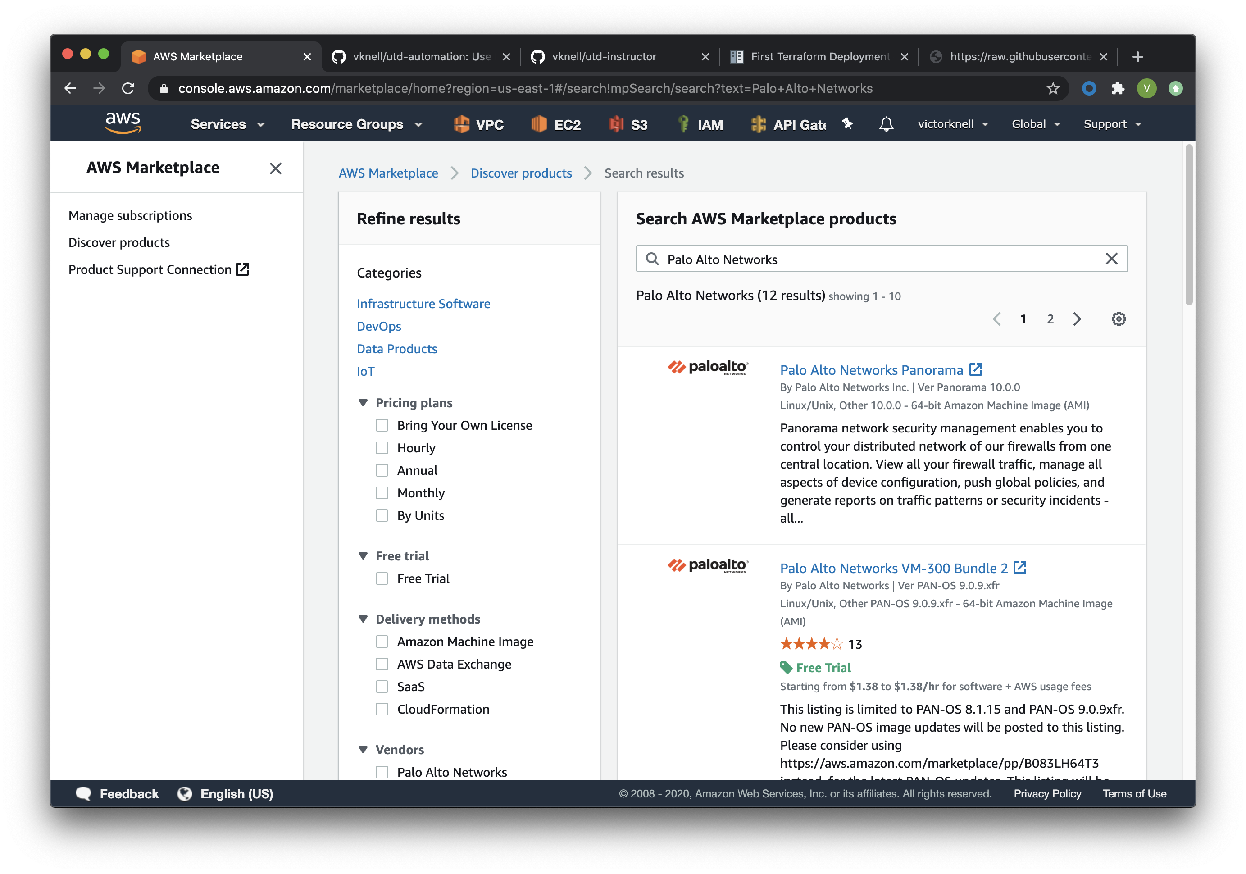The image size is (1246, 874).
Task: Open the victorknell account menu
Action: [953, 124]
